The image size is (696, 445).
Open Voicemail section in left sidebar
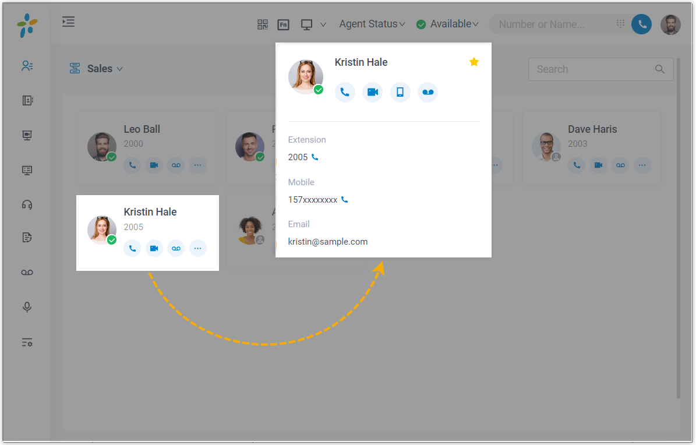click(x=27, y=272)
